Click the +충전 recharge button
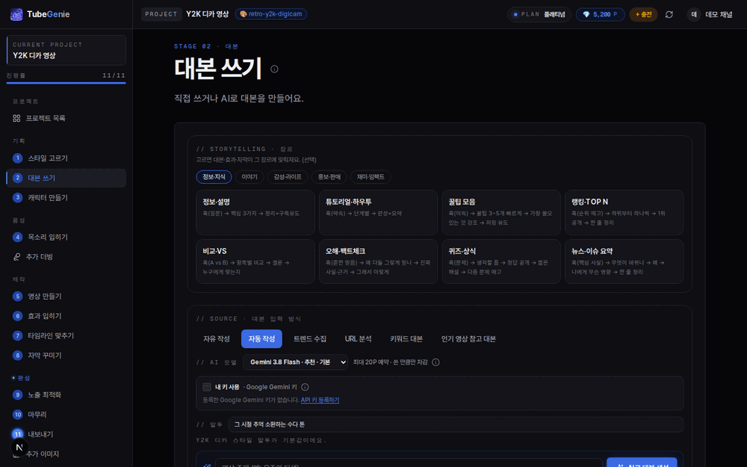 tap(644, 14)
